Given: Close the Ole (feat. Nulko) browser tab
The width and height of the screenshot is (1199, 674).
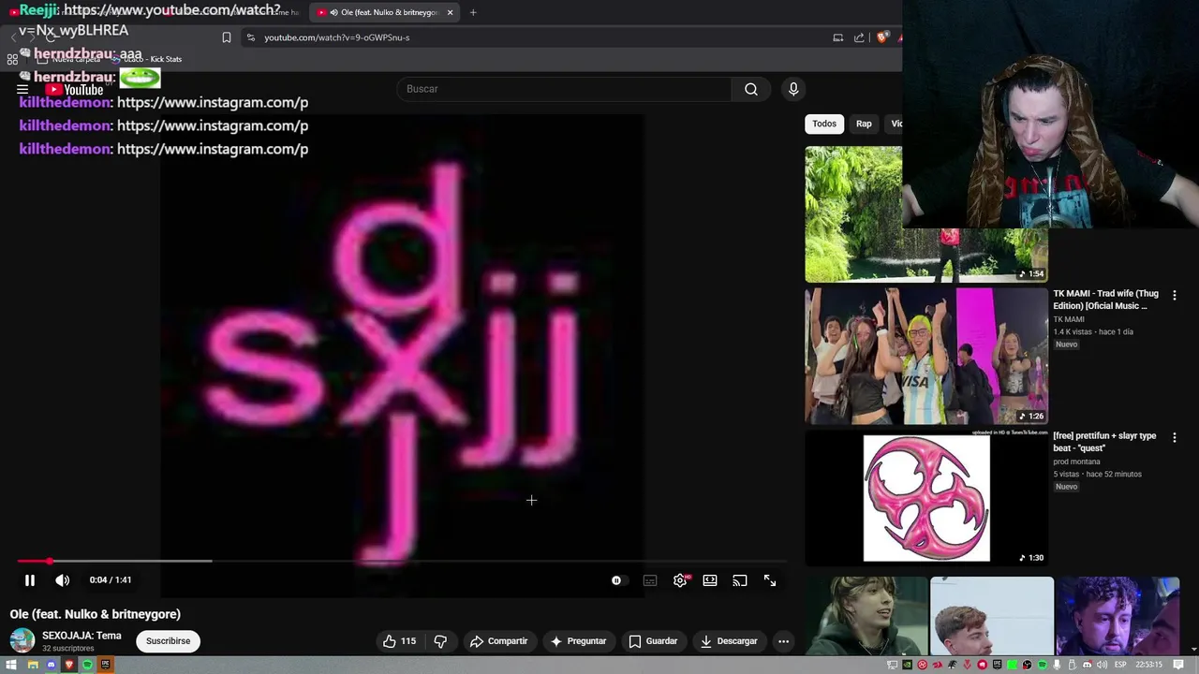Looking at the screenshot, I should coord(451,12).
